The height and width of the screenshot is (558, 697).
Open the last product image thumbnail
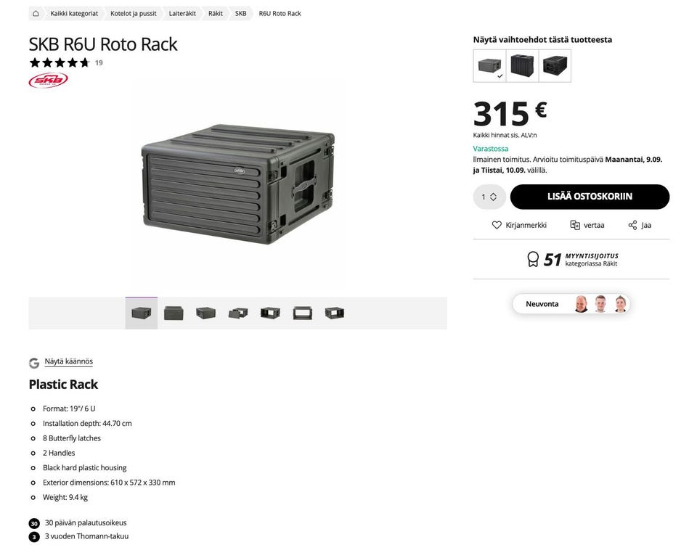(x=335, y=313)
